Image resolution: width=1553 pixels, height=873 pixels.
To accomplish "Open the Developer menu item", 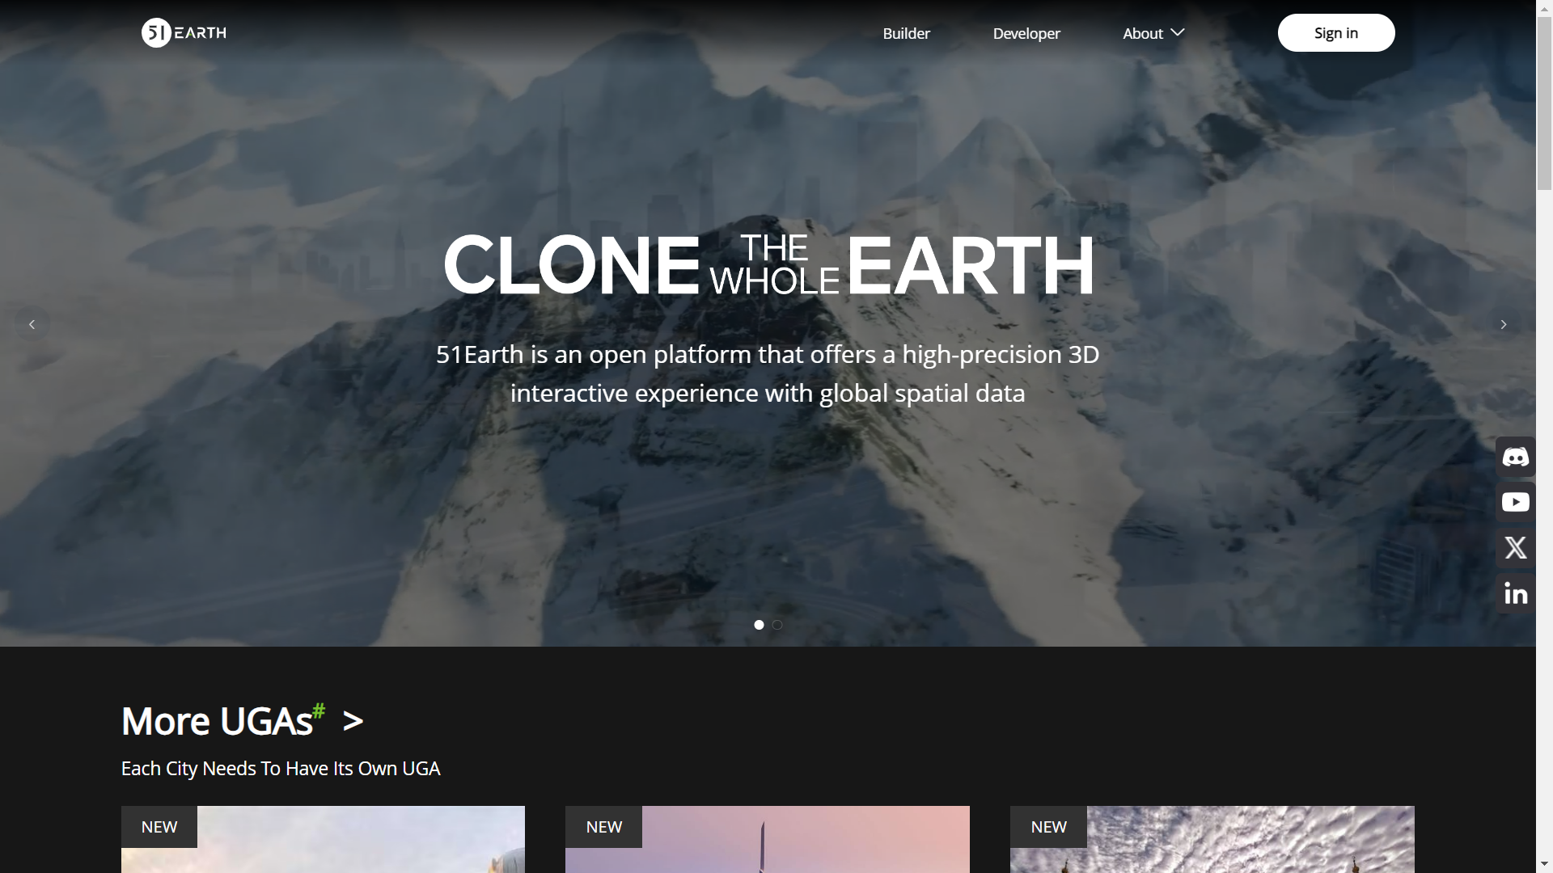I will click(1026, 33).
